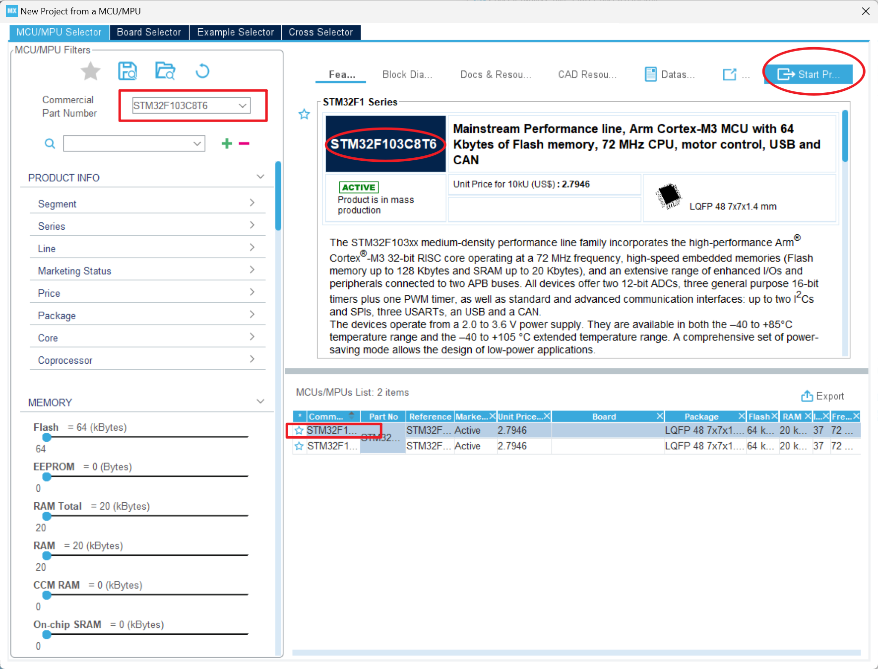Collapse the MEMORY section
This screenshot has width=878, height=669.
[260, 401]
